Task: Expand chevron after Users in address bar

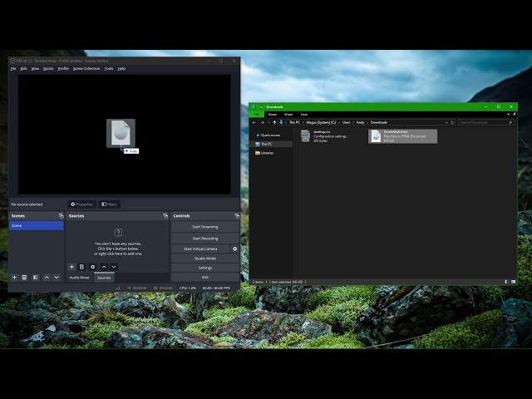Action: click(353, 122)
